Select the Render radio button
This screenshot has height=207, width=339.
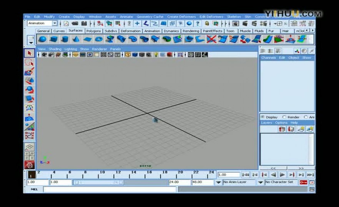(x=284, y=117)
